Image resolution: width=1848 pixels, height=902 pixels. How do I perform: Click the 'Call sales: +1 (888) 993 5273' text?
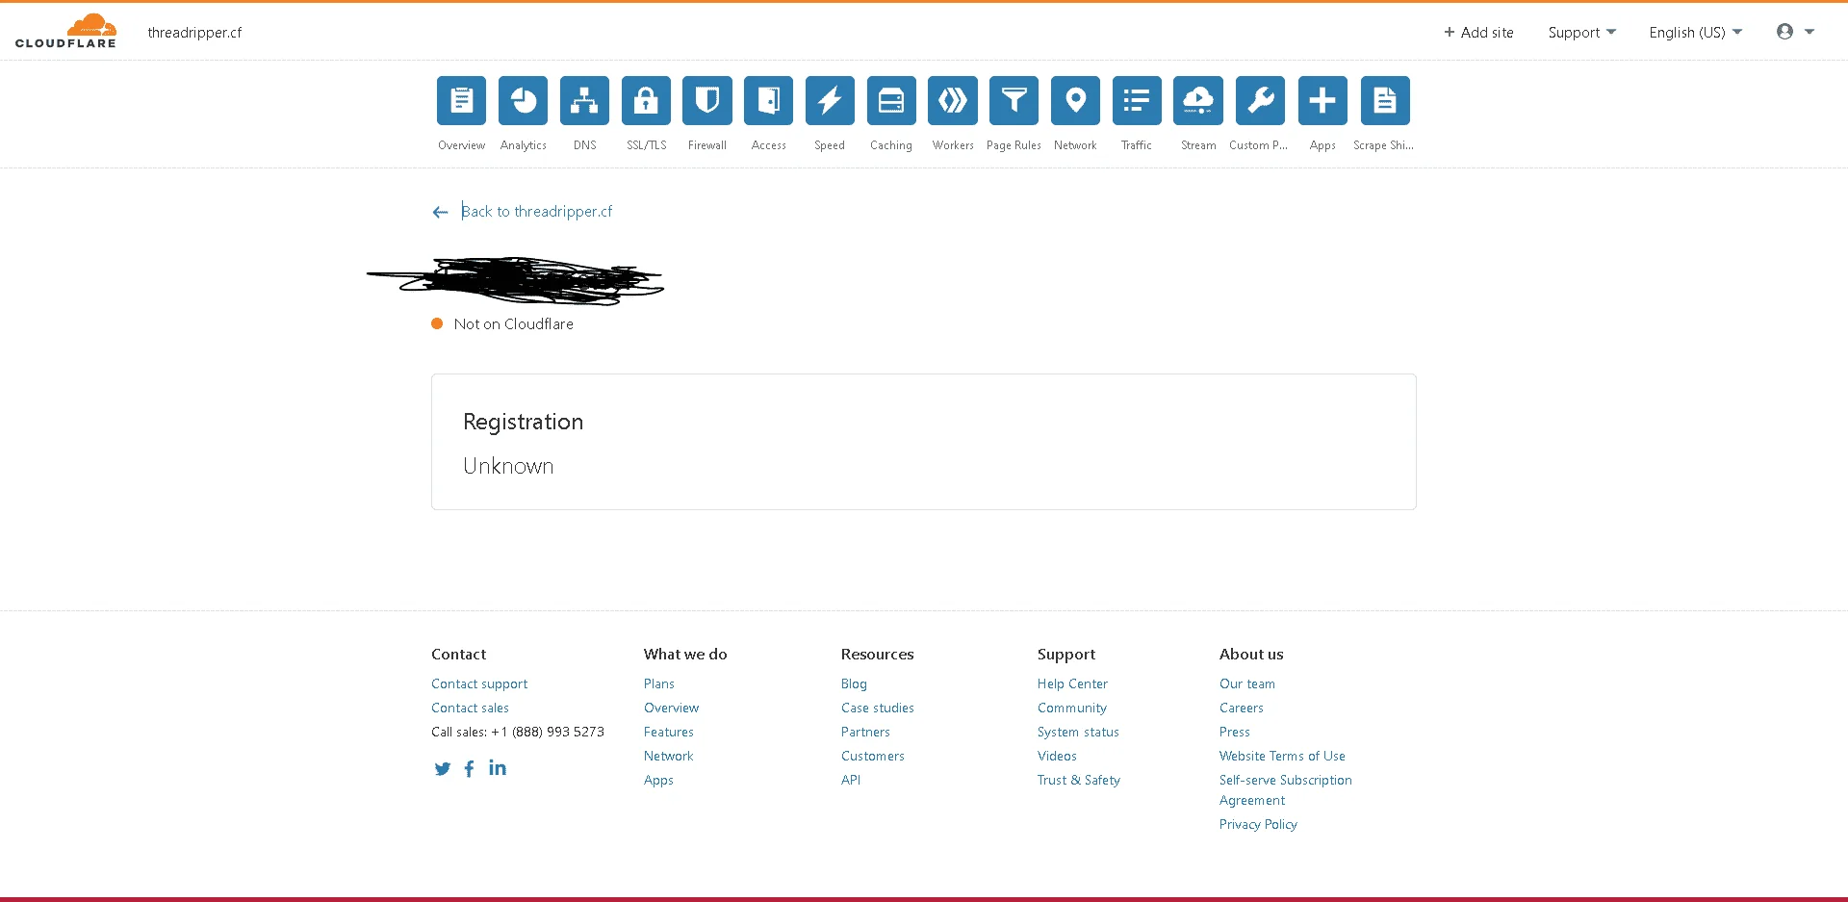(518, 732)
